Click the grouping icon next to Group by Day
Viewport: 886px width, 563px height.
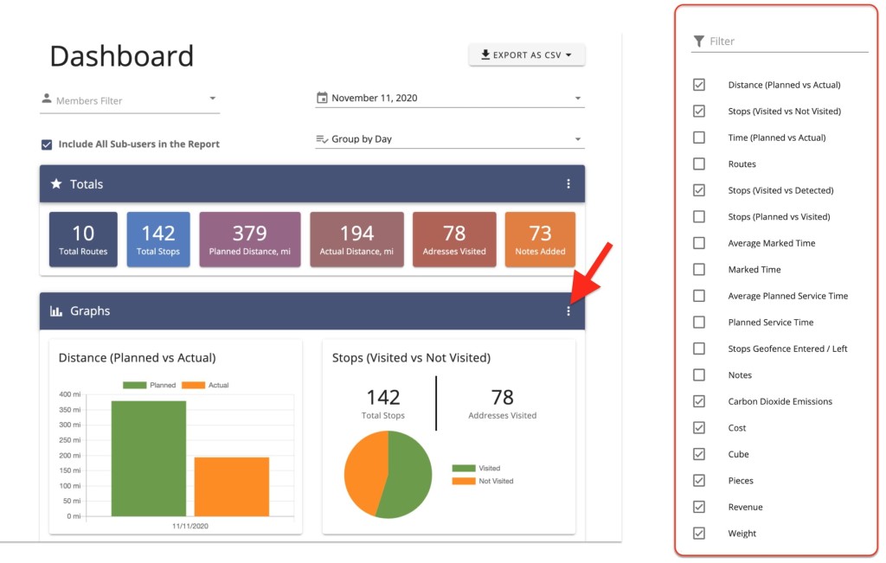324,138
